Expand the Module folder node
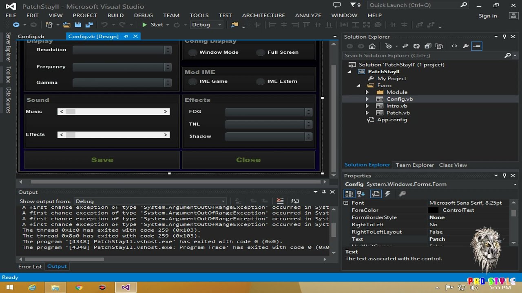The image size is (522, 293). tap(367, 92)
